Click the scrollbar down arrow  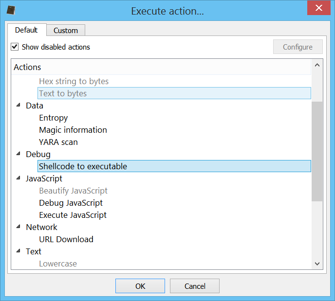317,264
